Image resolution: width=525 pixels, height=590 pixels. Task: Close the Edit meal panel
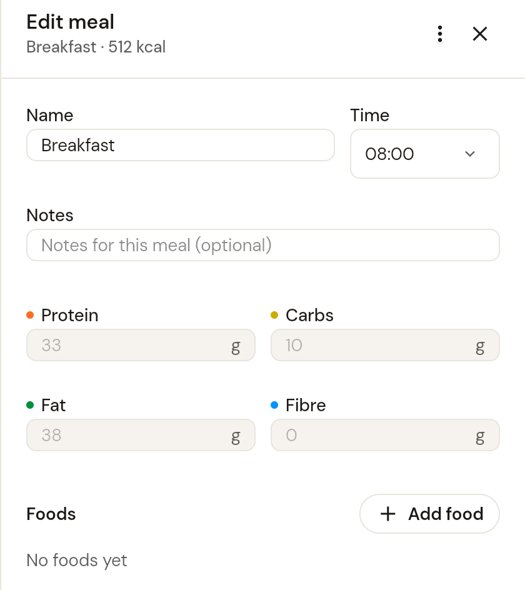click(480, 34)
